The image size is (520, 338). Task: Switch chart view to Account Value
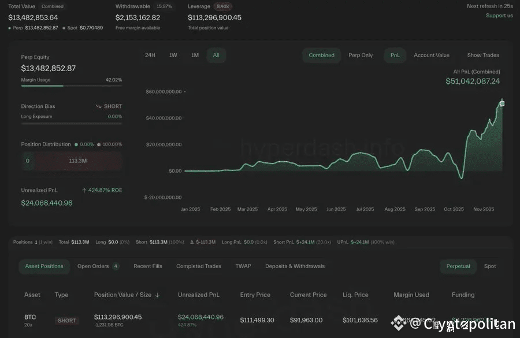[431, 55]
